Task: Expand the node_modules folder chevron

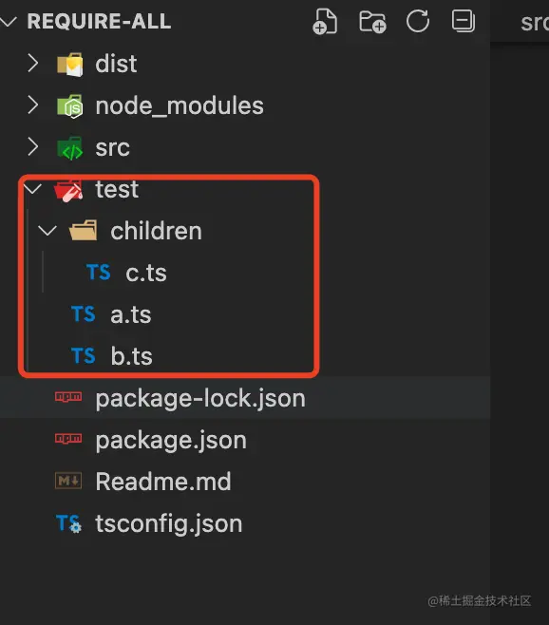Action: click(33, 105)
